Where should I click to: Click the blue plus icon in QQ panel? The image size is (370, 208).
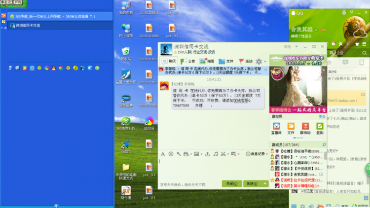(347, 44)
